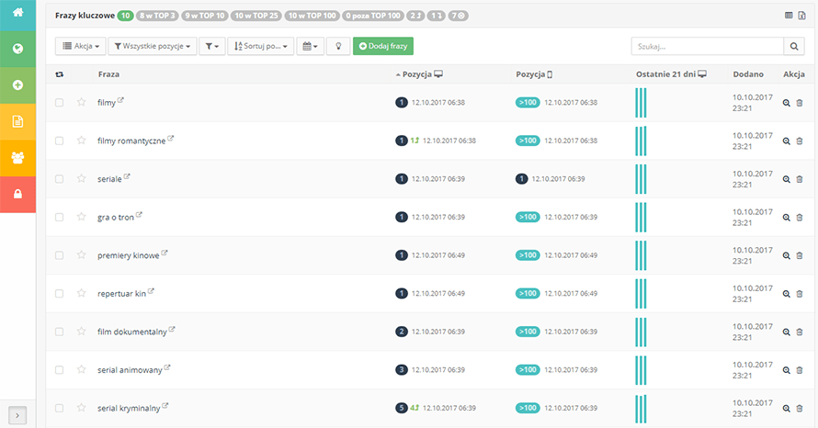This screenshot has width=818, height=428.
Task: Select the 10 w TOP 100 filter
Action: [x=312, y=16]
